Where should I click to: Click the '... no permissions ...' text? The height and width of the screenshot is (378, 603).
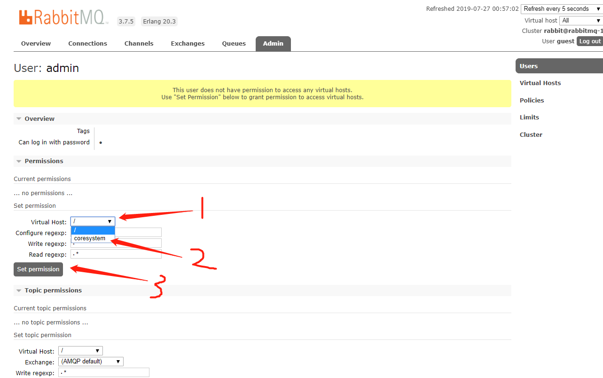tap(43, 193)
